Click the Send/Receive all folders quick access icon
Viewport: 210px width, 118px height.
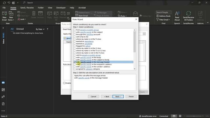[x=4, y=3]
